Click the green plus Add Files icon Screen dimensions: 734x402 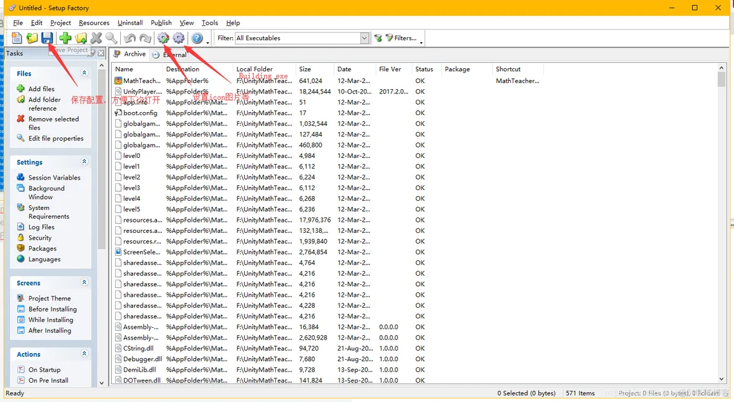coord(66,38)
